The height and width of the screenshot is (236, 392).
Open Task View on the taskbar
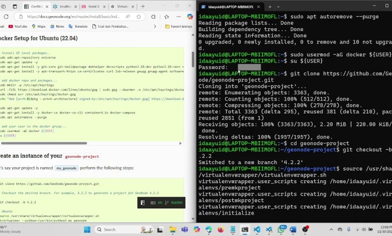pos(160,229)
